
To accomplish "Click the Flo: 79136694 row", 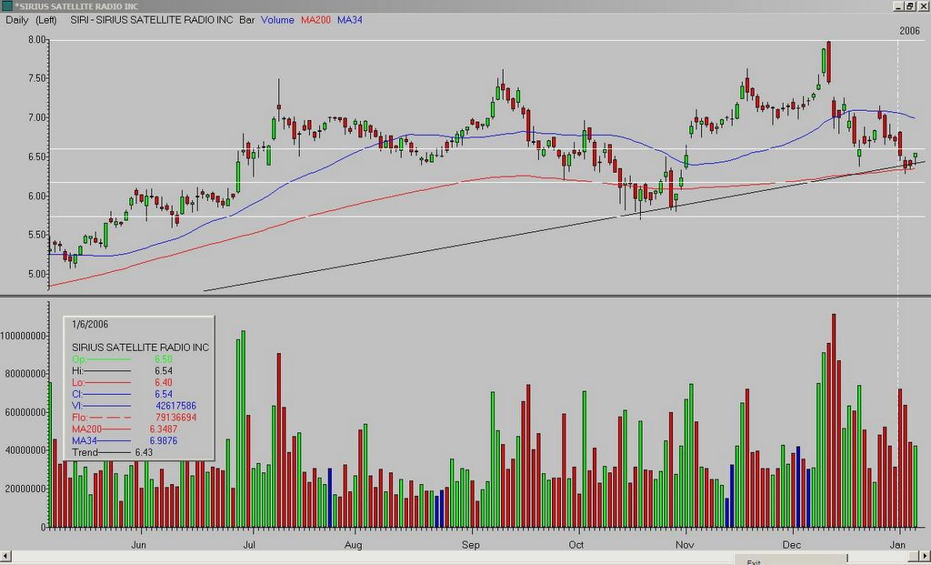I will (134, 418).
